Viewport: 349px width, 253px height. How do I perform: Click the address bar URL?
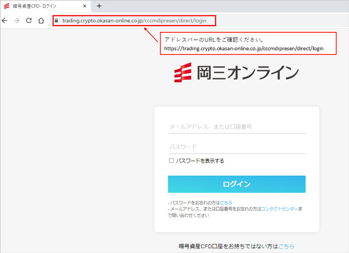134,21
